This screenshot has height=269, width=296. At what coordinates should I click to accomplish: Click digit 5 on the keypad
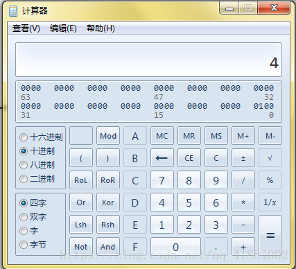tap(189, 202)
